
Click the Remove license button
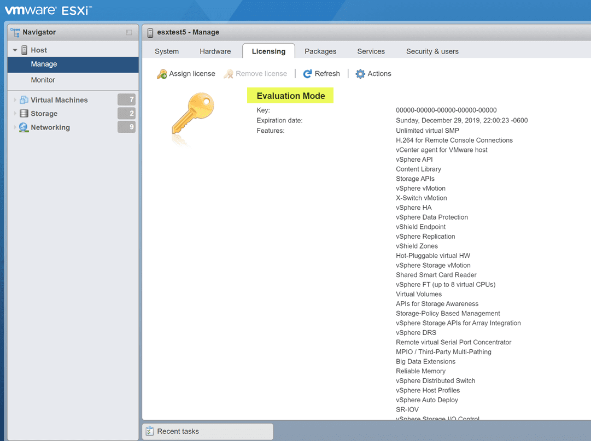(x=255, y=74)
